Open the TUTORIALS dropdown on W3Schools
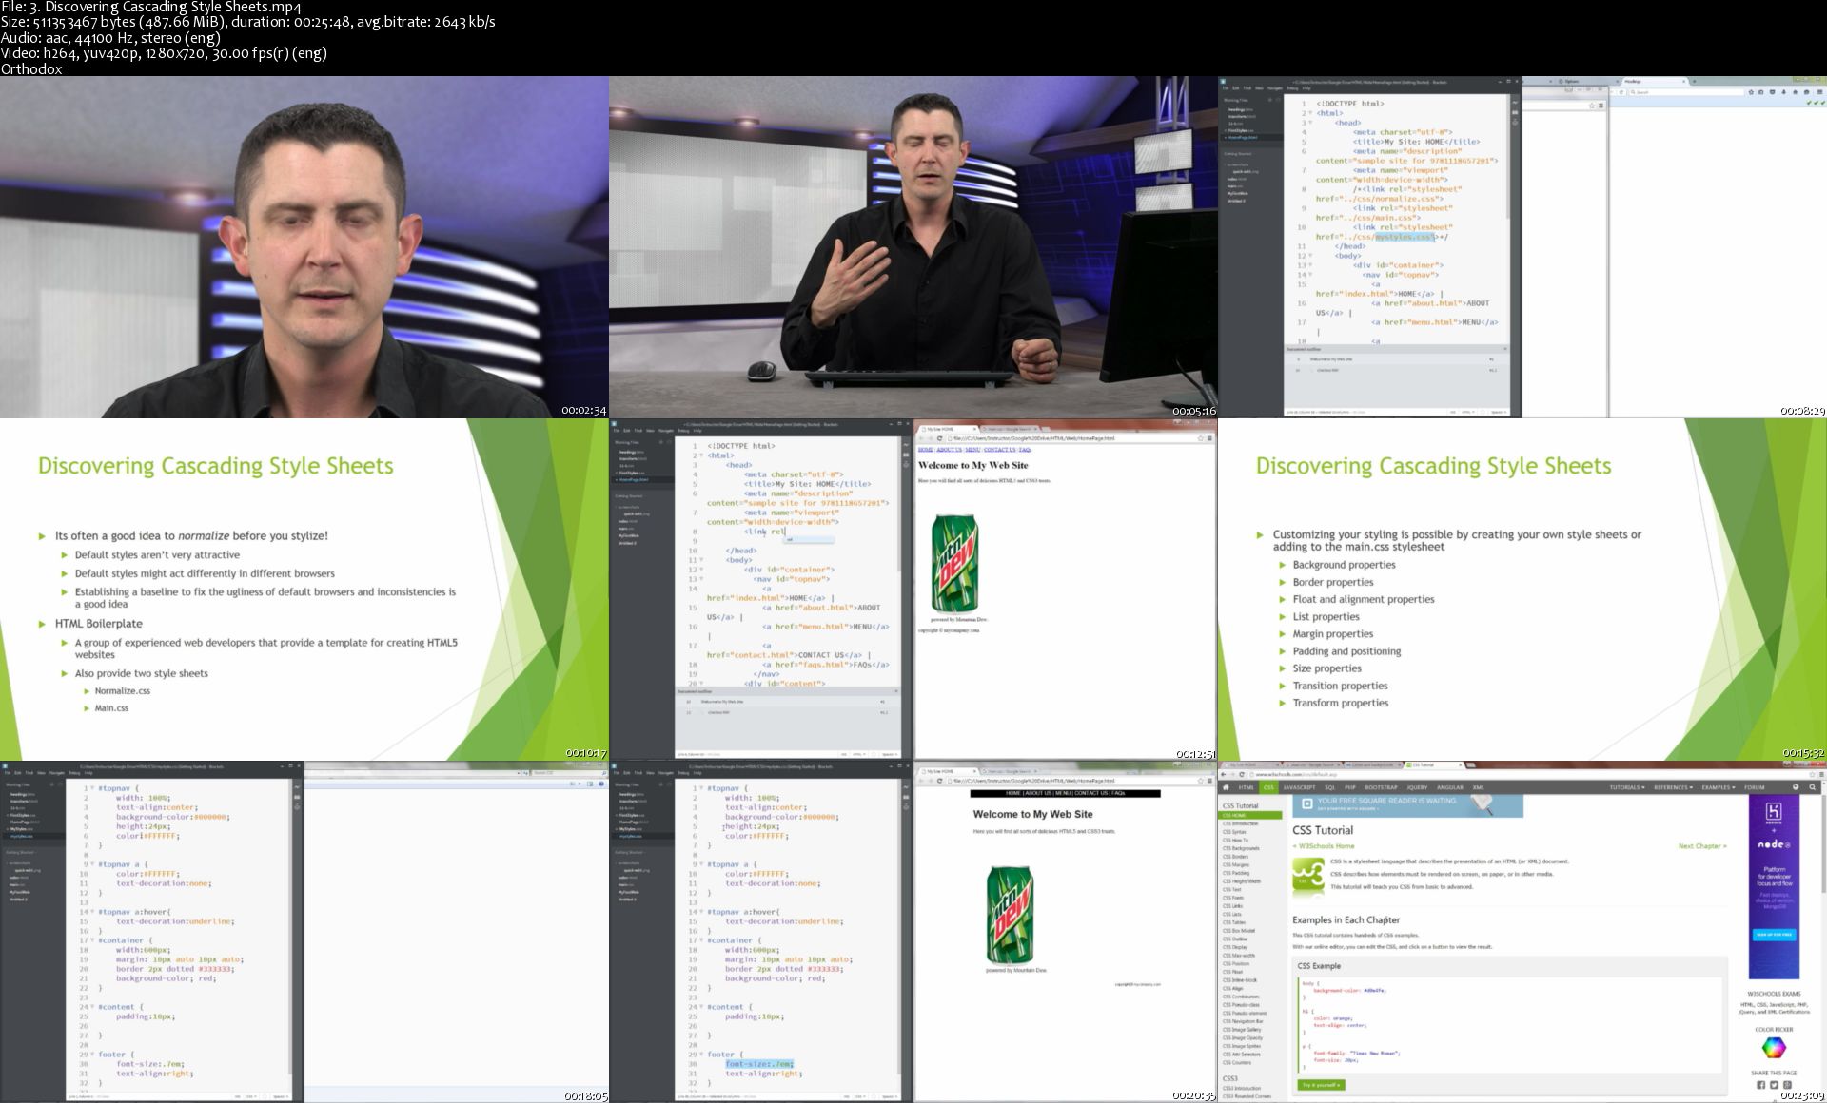This screenshot has height=1103, width=1827. 1626,787
